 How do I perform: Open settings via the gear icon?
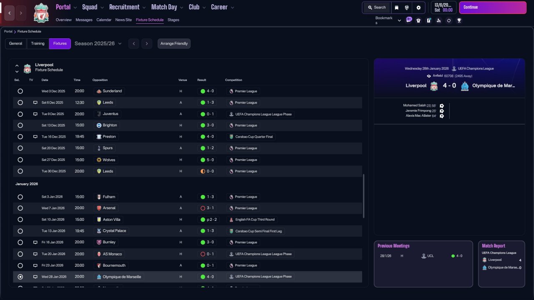418,7
